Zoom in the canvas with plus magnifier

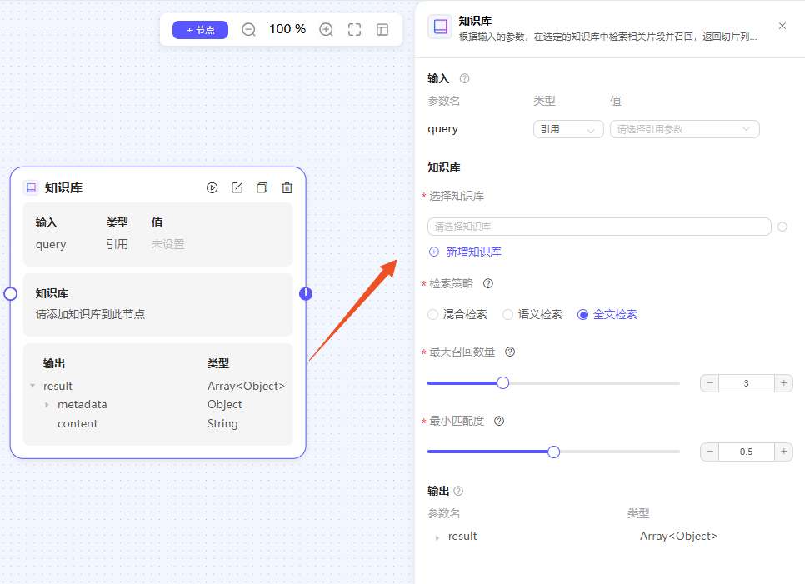point(326,30)
